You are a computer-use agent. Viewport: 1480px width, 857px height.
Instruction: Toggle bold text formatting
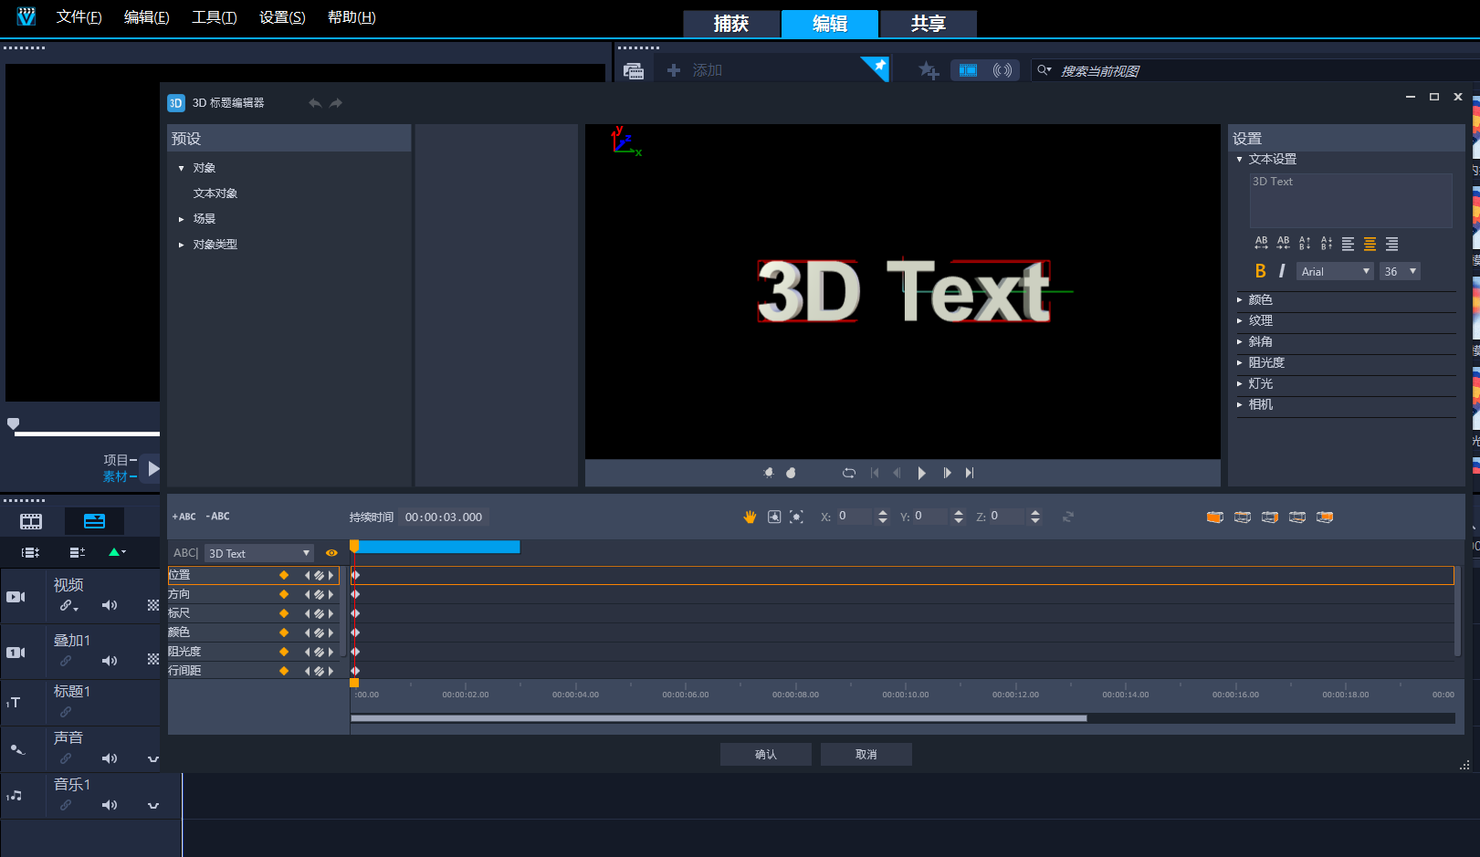pyautogui.click(x=1260, y=271)
